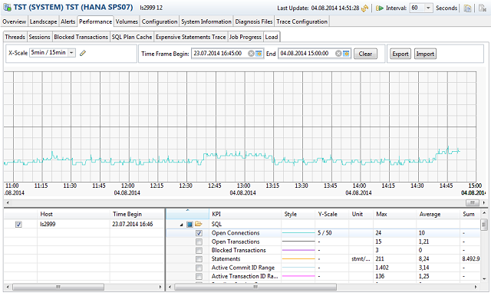The width and height of the screenshot is (491, 296).
Task: Click the horizontal scrollbar thumb below the chart
Action: click(473, 202)
